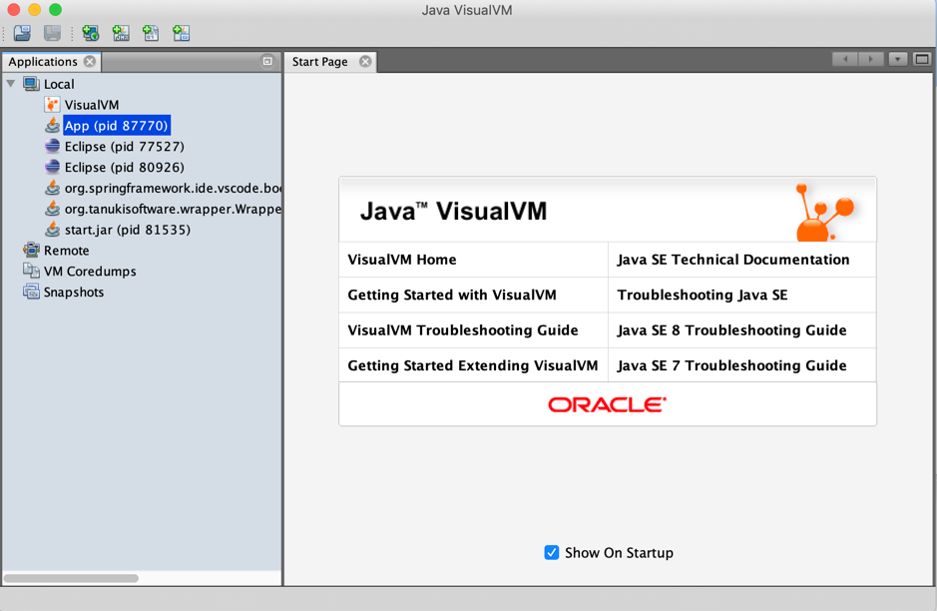
Task: Click the Applications tab header
Action: point(45,61)
